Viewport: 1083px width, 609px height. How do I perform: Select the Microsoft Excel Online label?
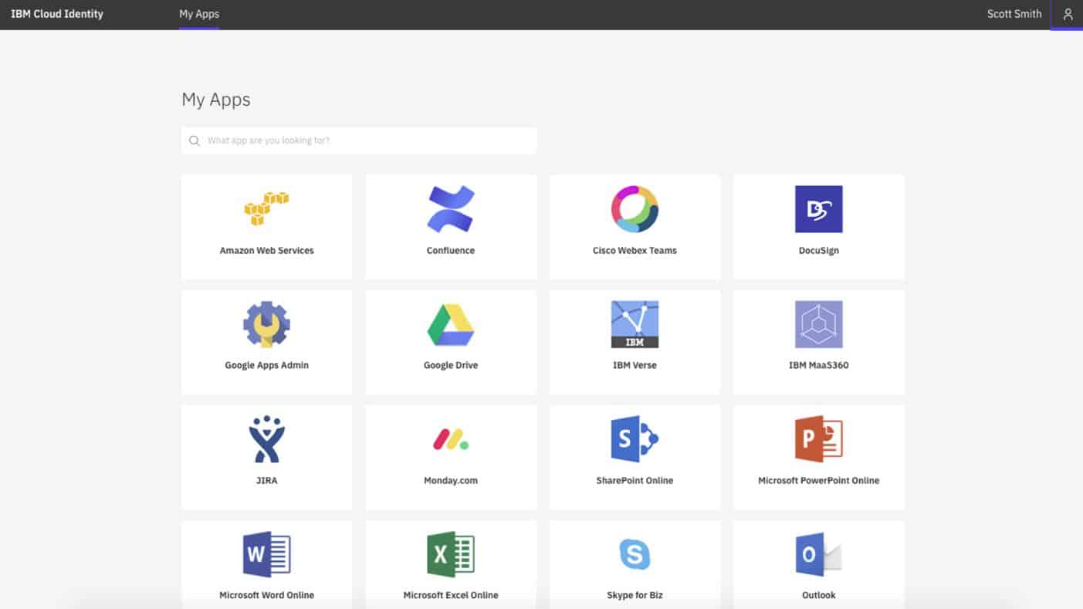(451, 596)
